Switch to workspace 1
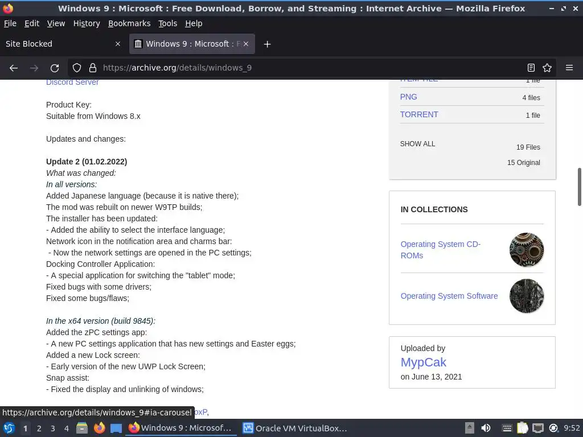The height and width of the screenshot is (437, 583). pos(25,428)
